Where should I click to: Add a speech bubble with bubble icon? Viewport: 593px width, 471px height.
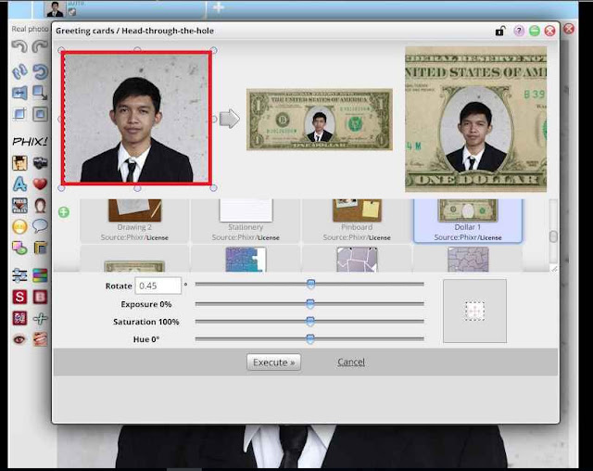40,226
